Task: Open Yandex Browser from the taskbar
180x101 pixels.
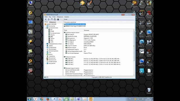Action: click(36, 99)
